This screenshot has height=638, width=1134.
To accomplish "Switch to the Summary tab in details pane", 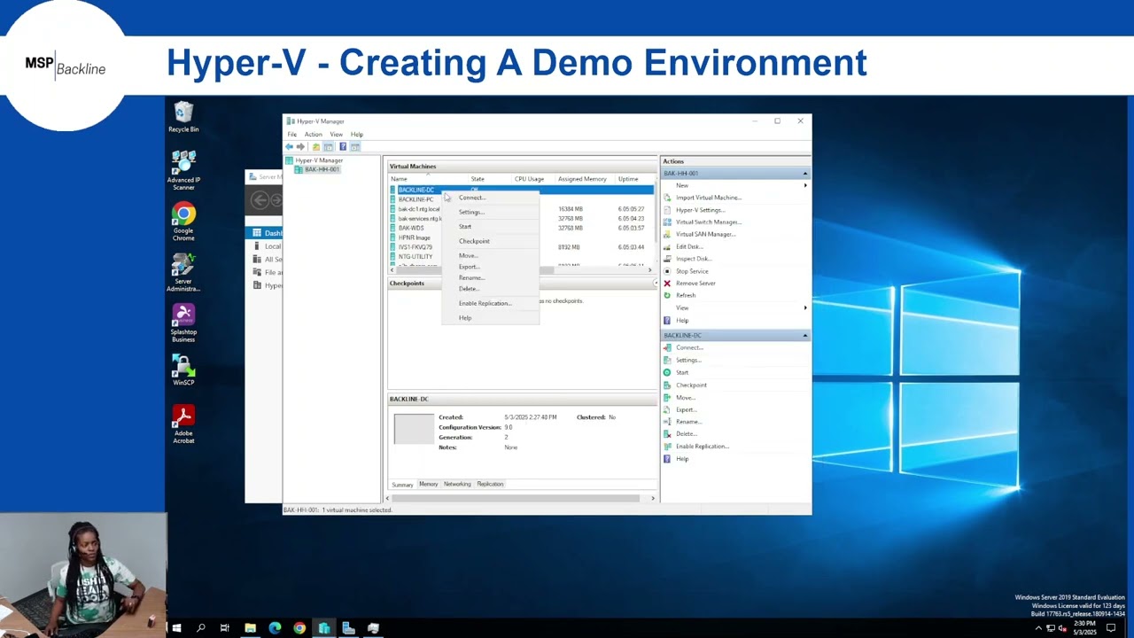I will point(402,484).
